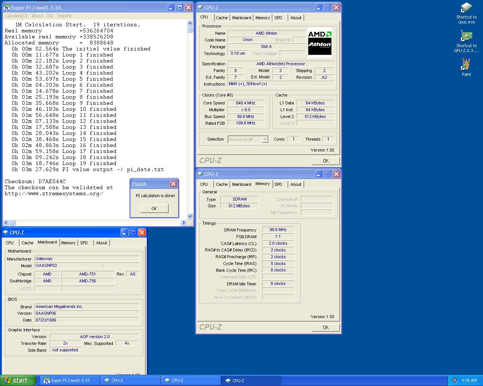Image resolution: width=483 pixels, height=386 pixels.
Task: Click Super PI horizontal scrollbar left arrow
Action: point(6,222)
